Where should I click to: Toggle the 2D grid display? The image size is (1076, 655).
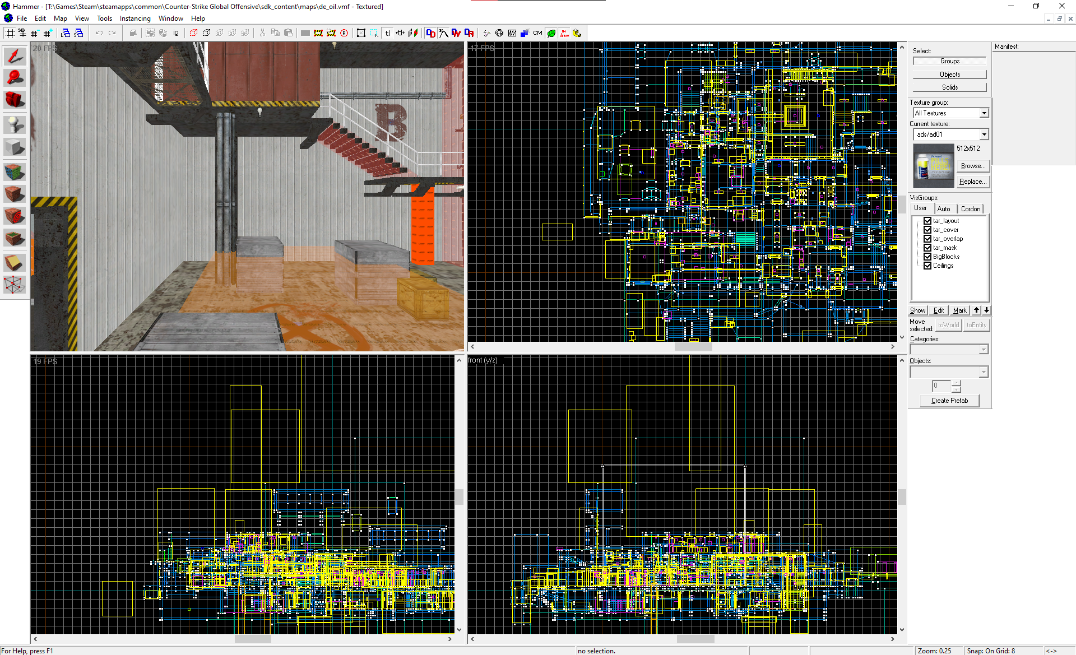(x=10, y=33)
